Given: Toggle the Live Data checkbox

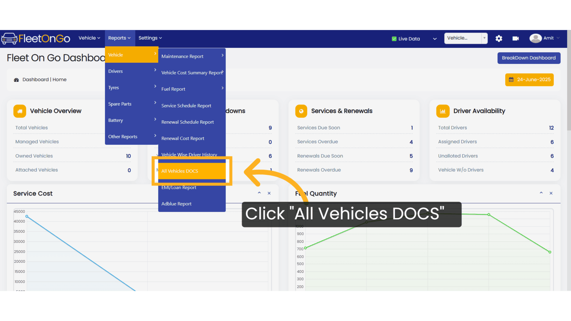Looking at the screenshot, I should click(x=394, y=39).
